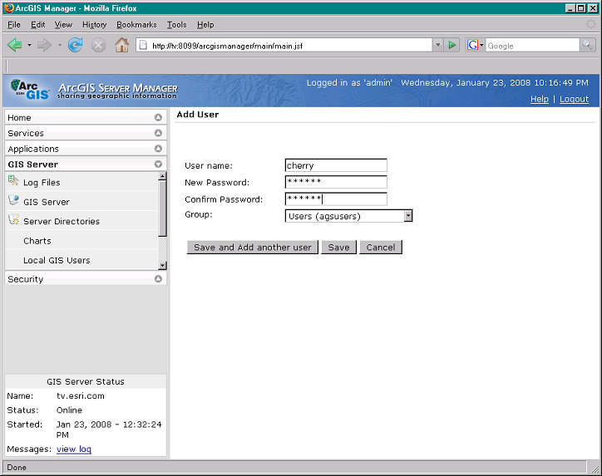
Task: Click the sidebar scrollbar up arrow
Action: 162,176
